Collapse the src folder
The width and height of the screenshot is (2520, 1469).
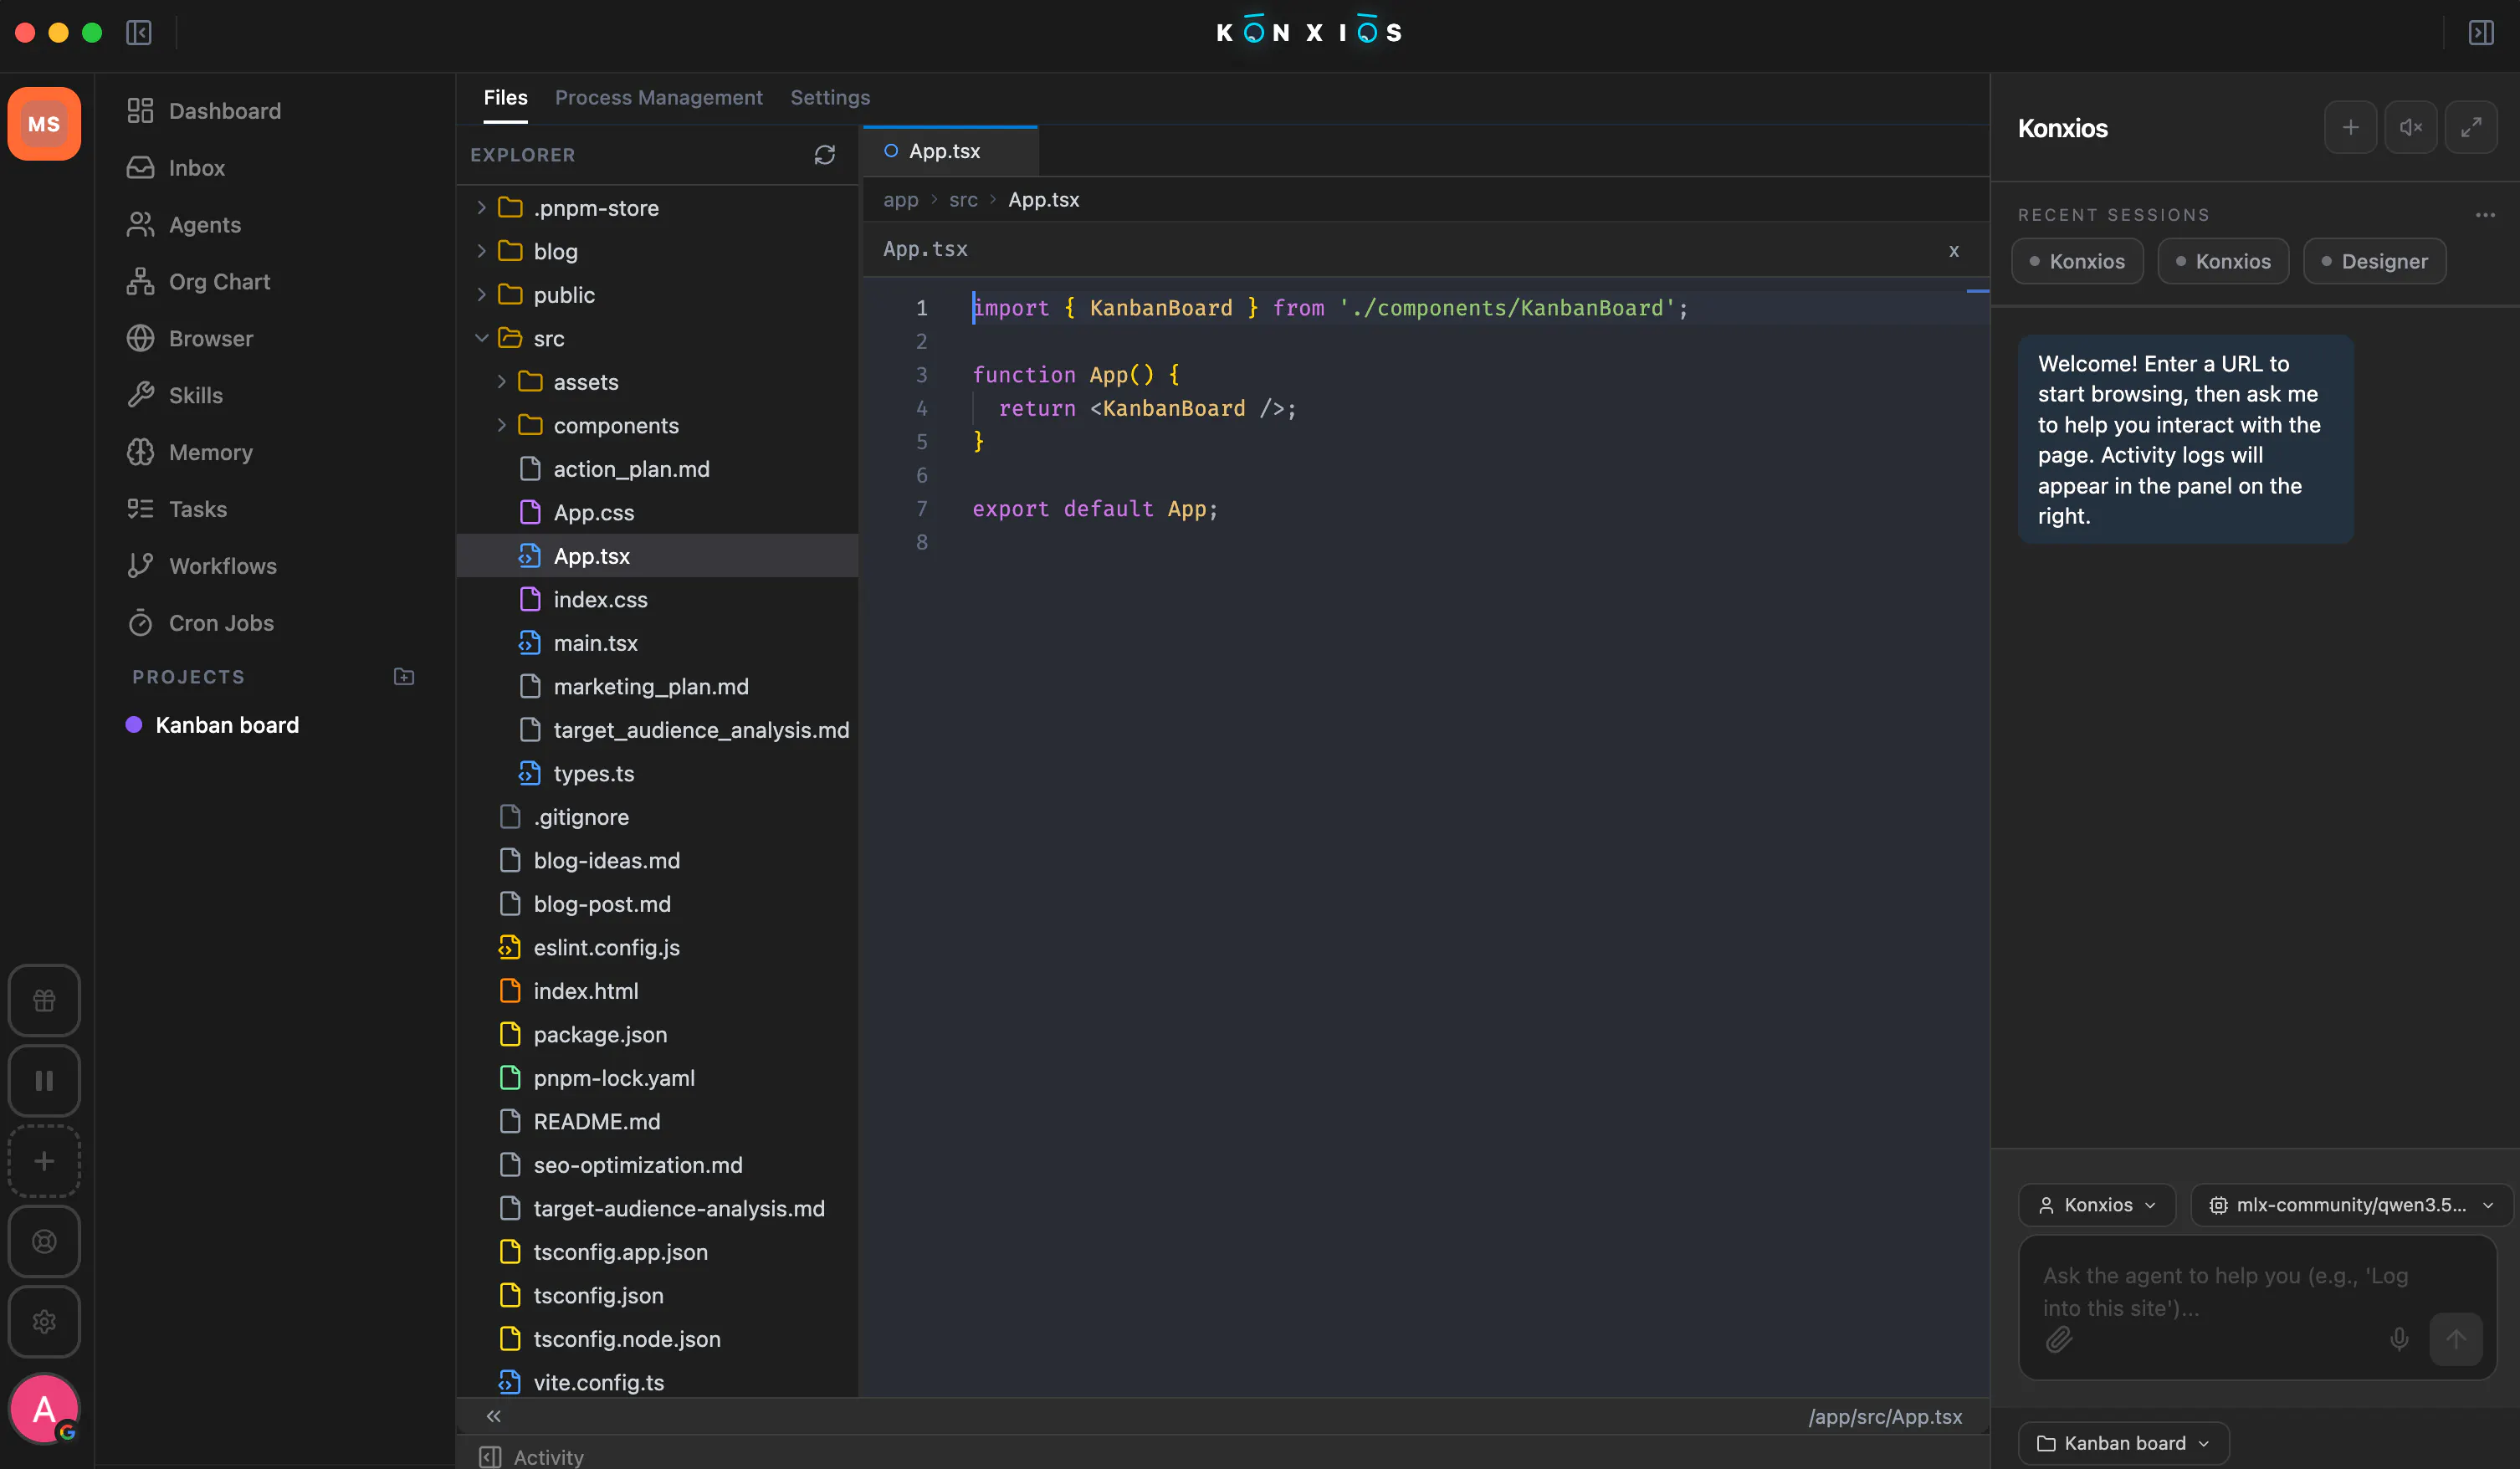click(x=481, y=339)
